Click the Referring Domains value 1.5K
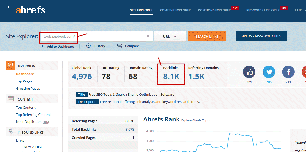 click(x=196, y=76)
